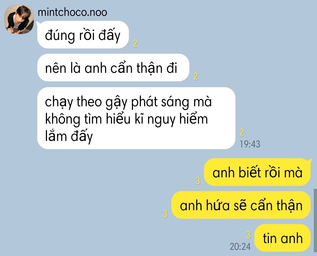
Task: Select the 'anh biết rồi mà' yellow bubble
Action: [257, 172]
